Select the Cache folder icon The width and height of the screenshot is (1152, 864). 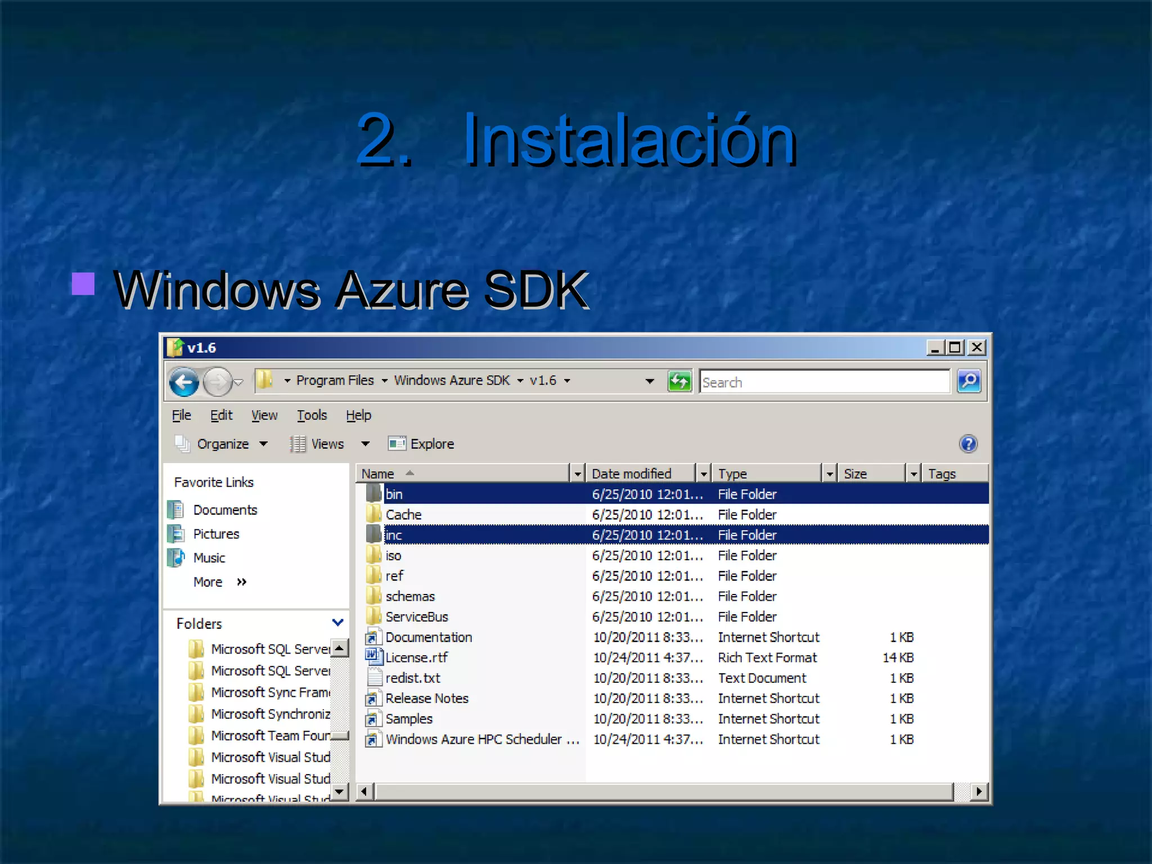click(x=374, y=514)
